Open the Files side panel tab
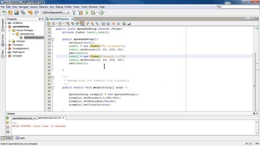 [x=3, y=54]
